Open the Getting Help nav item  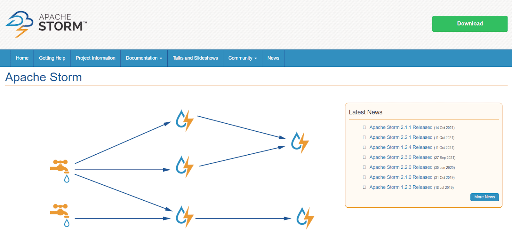(x=52, y=58)
